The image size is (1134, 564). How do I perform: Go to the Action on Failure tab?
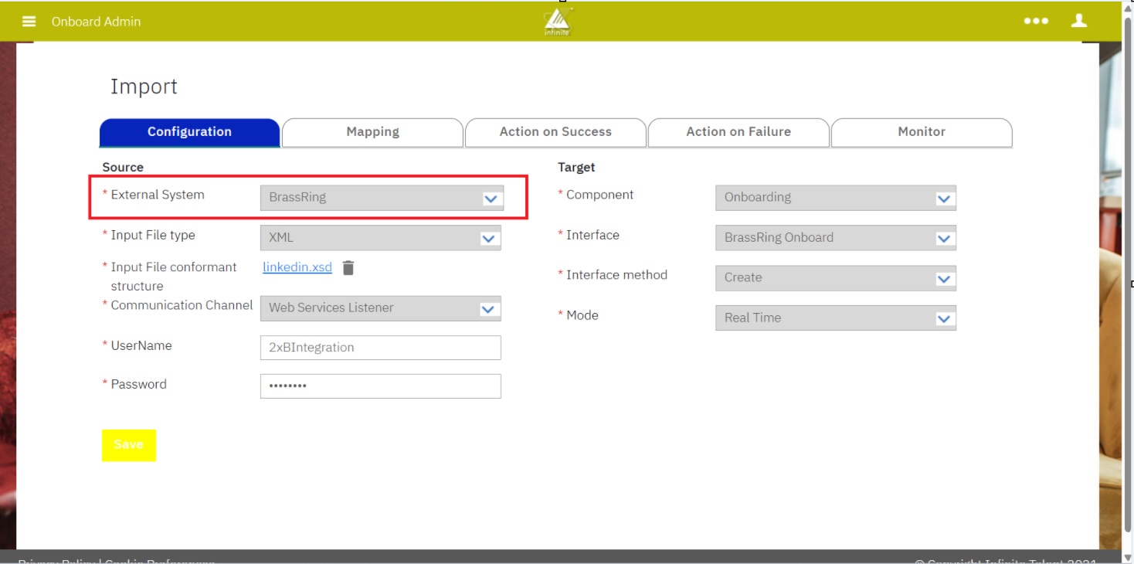tap(738, 132)
